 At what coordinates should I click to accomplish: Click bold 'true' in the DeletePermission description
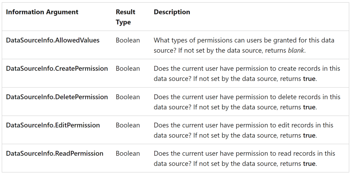[309, 107]
